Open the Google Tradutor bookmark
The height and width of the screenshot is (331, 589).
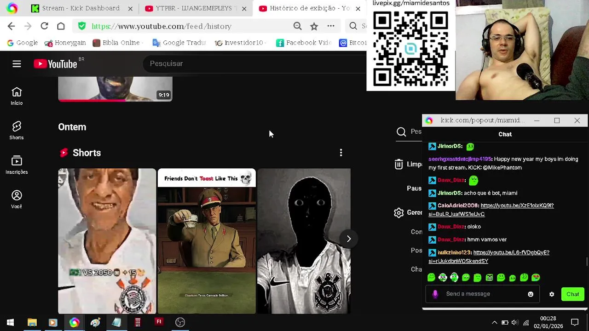pos(179,43)
